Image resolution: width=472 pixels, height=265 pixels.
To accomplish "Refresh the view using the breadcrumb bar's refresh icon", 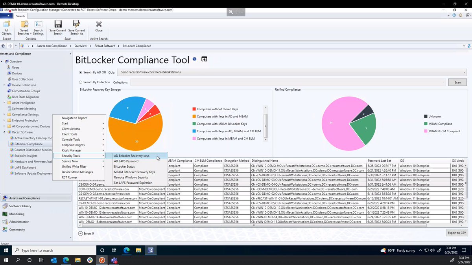I will click(469, 46).
